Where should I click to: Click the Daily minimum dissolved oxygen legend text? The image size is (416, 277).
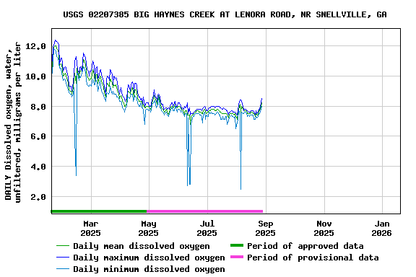click(149, 269)
